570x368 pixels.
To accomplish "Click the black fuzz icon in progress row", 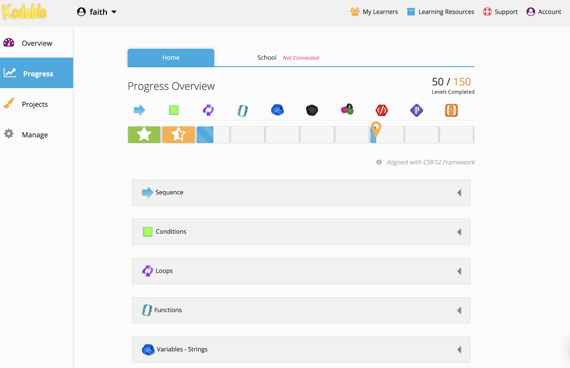I will 312,110.
